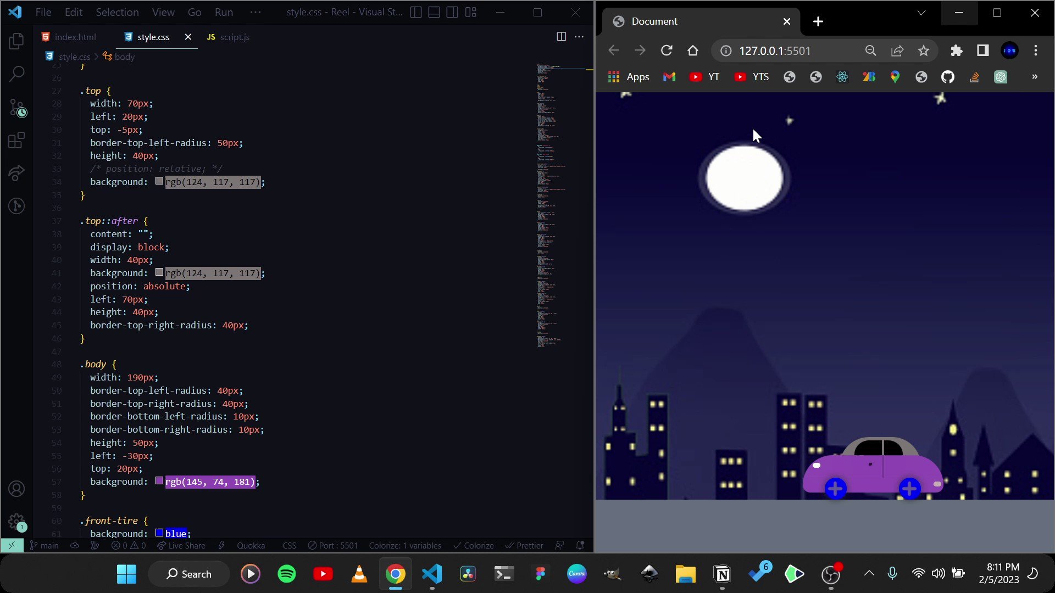The height and width of the screenshot is (593, 1055).
Task: Open Chrome zoom magnifier icon
Action: pyautogui.click(x=871, y=51)
